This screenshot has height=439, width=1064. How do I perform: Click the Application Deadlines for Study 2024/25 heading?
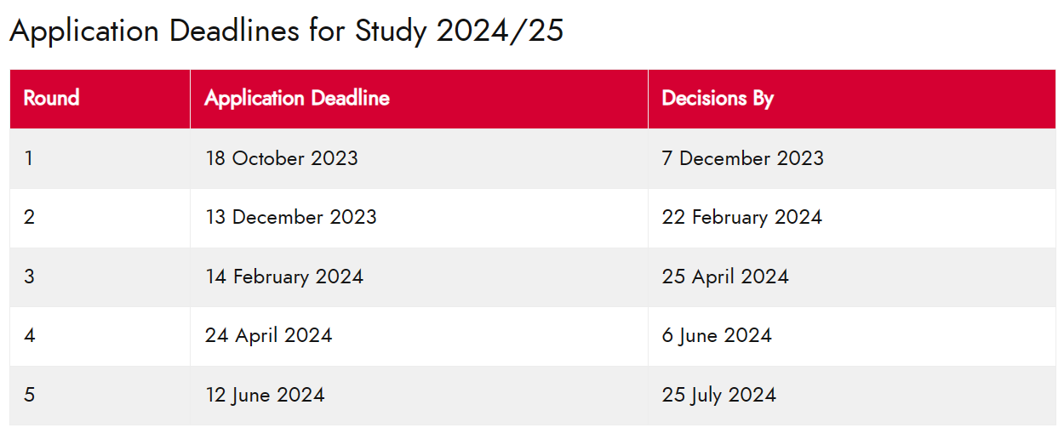point(286,31)
